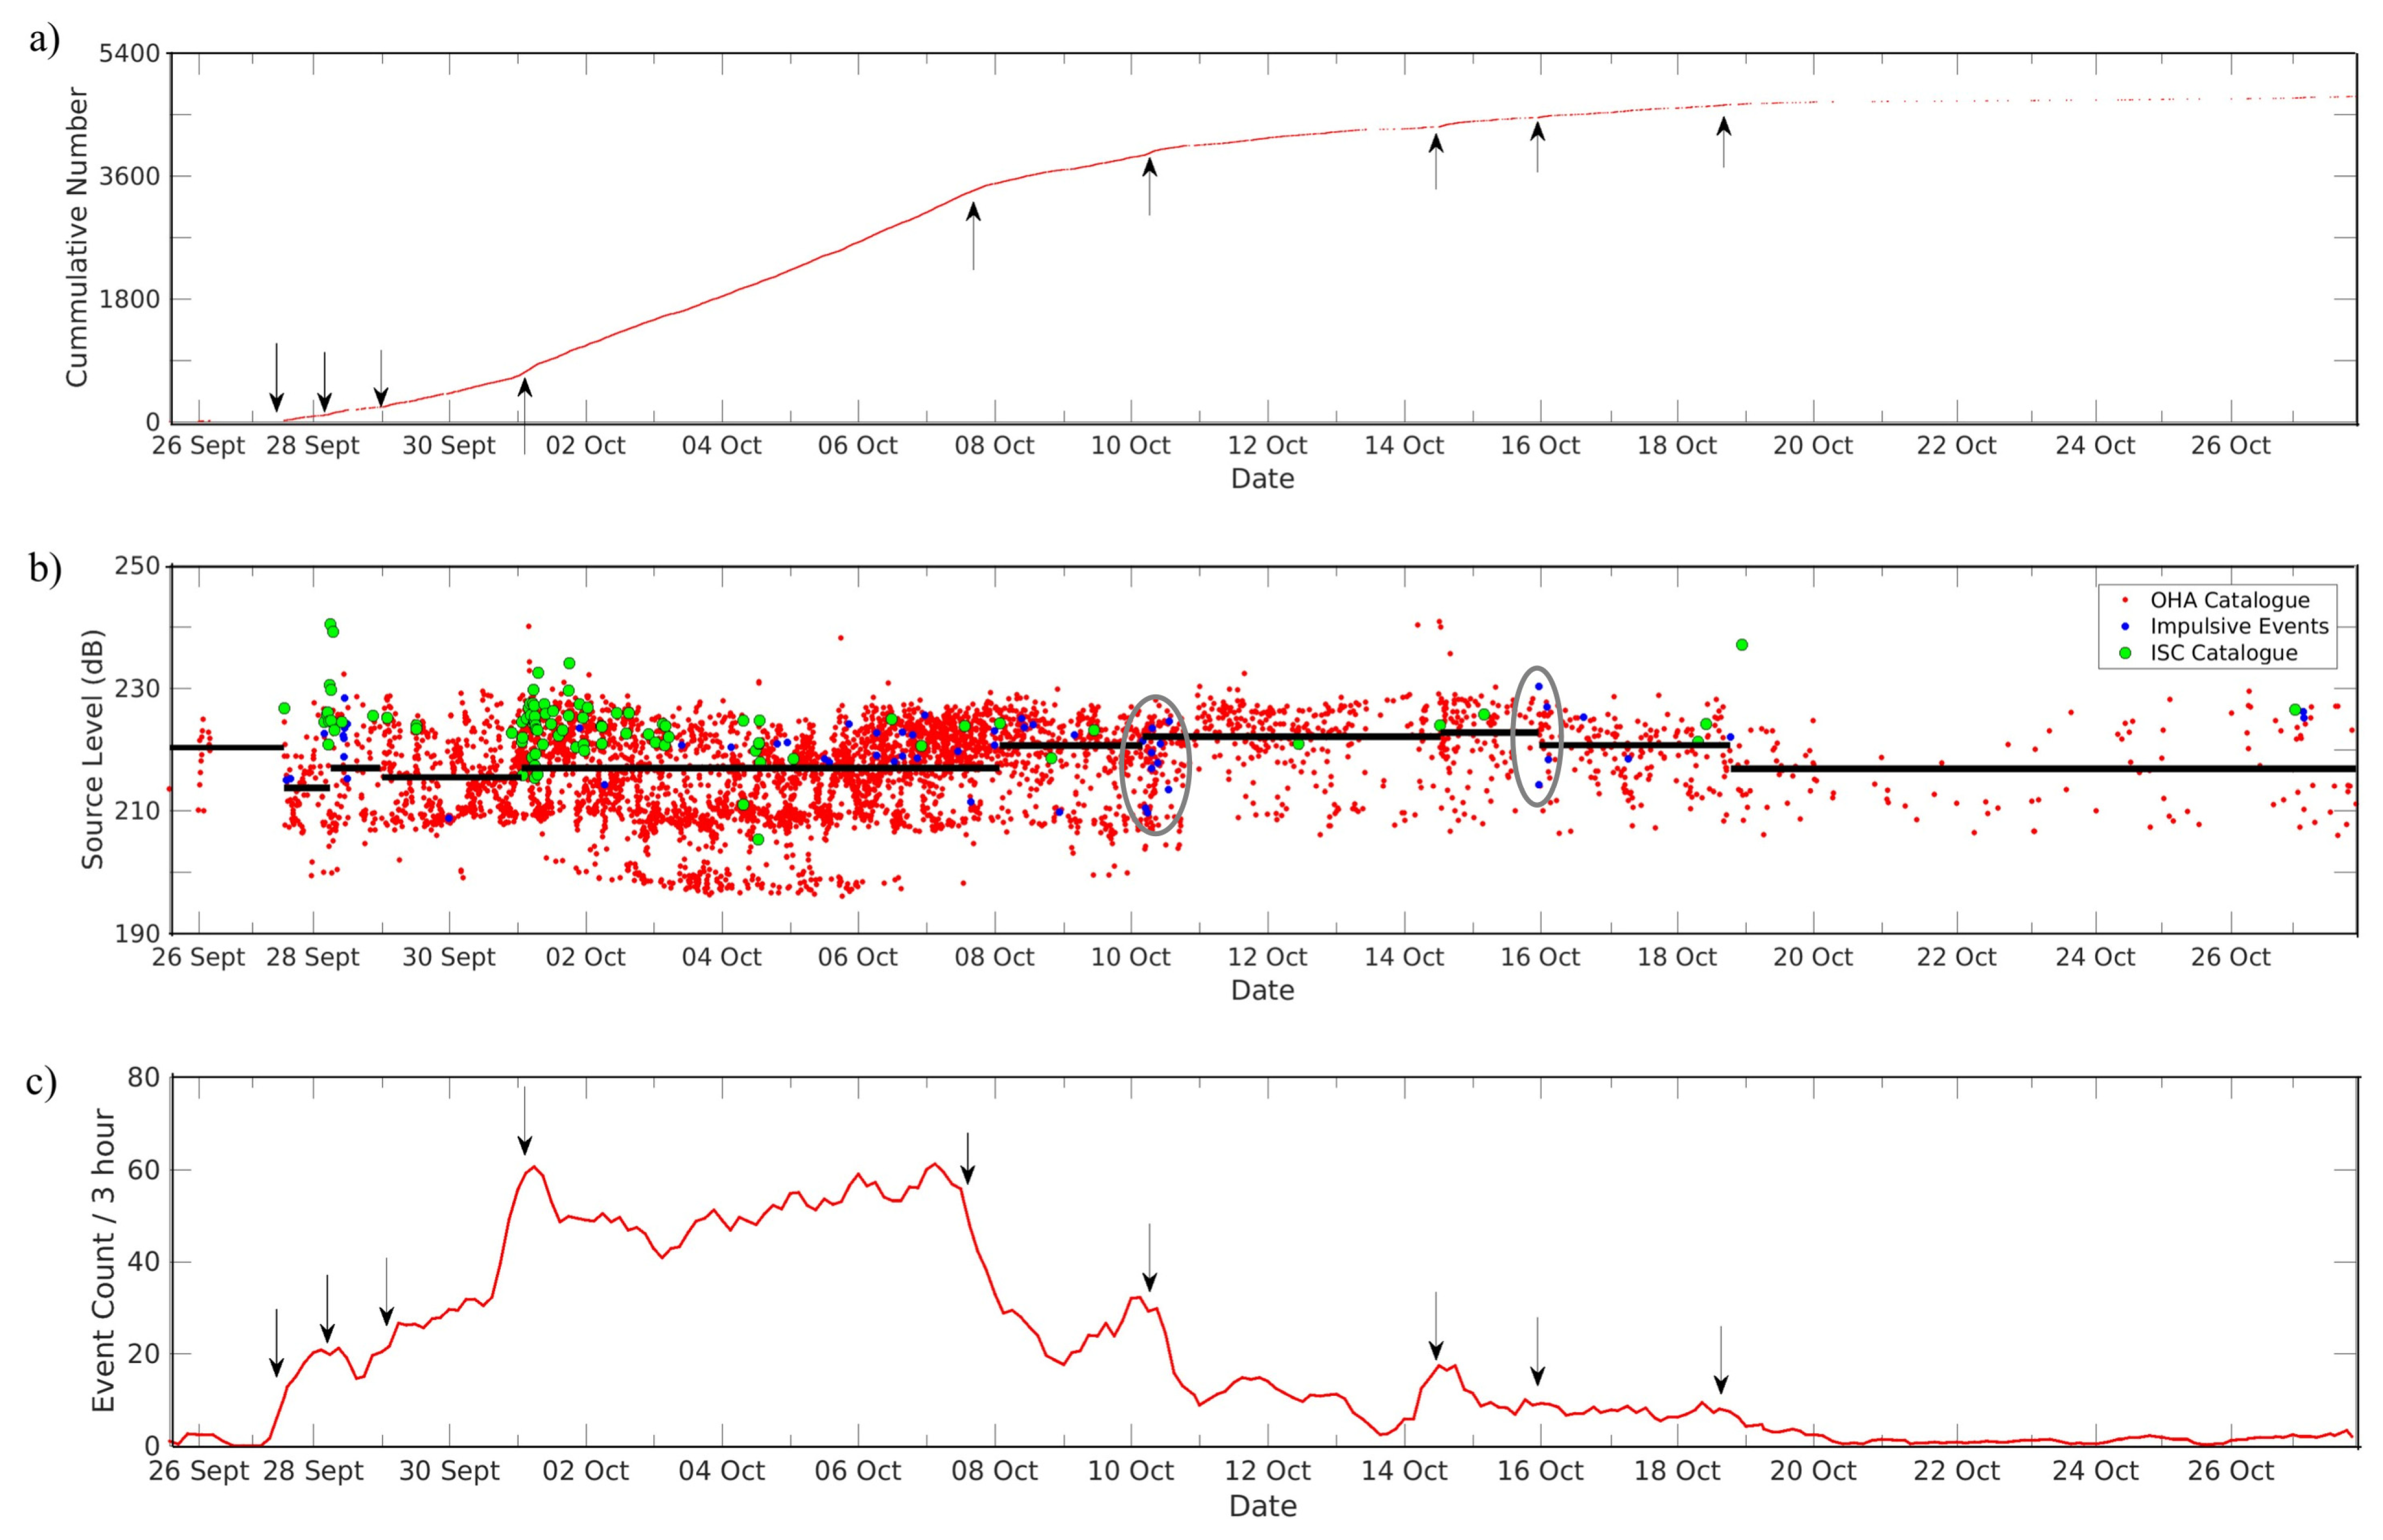Click the 5400 tick label in panel a
The width and height of the screenshot is (2383, 1540).
coord(129,53)
